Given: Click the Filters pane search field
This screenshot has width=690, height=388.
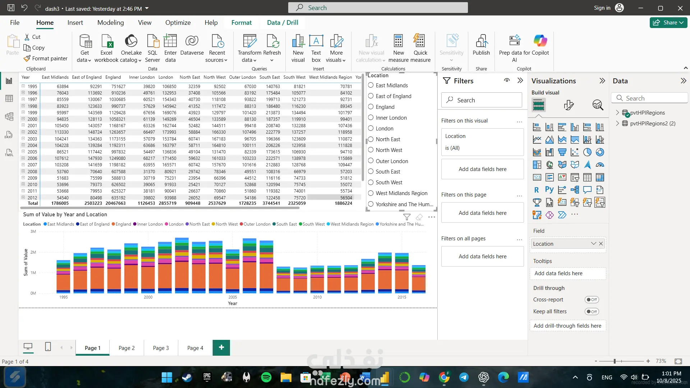Looking at the screenshot, I should tap(482, 100).
